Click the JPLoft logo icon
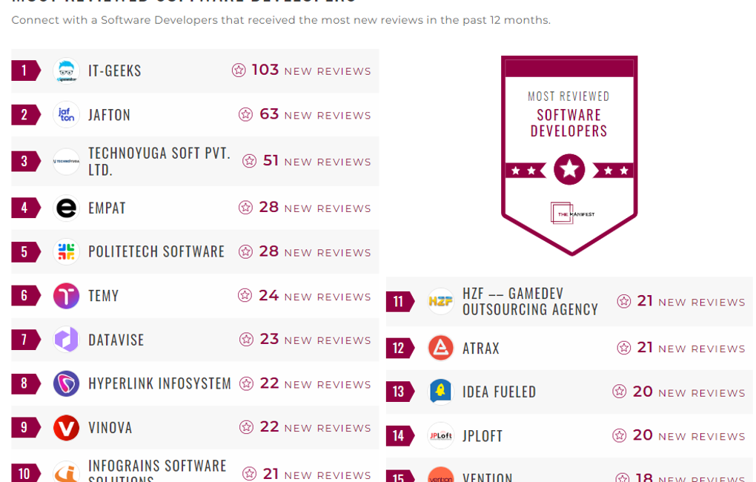 pyautogui.click(x=440, y=435)
